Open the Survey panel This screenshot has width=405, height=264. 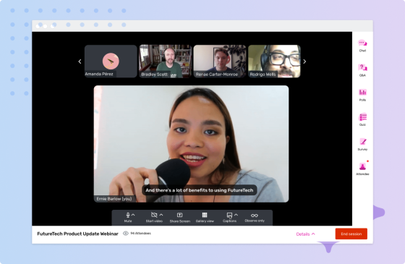362,144
